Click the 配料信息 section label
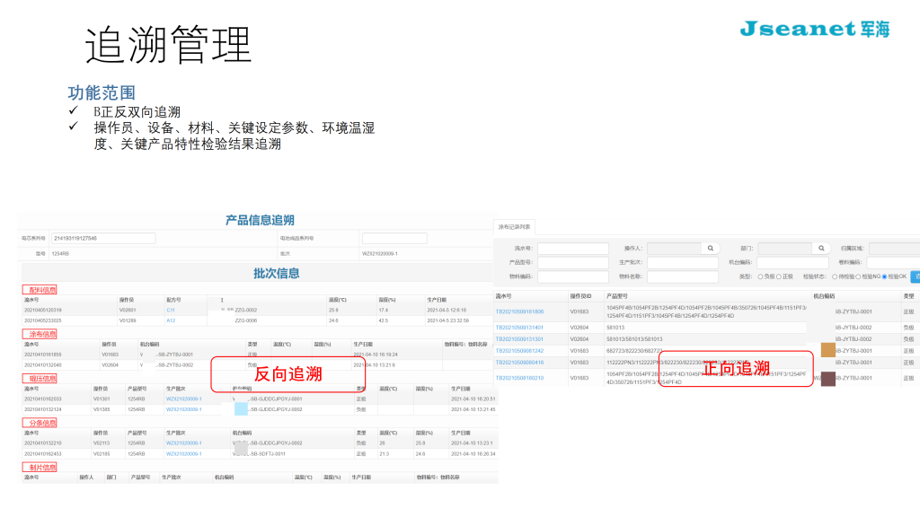The height and width of the screenshot is (517, 920). [40, 290]
